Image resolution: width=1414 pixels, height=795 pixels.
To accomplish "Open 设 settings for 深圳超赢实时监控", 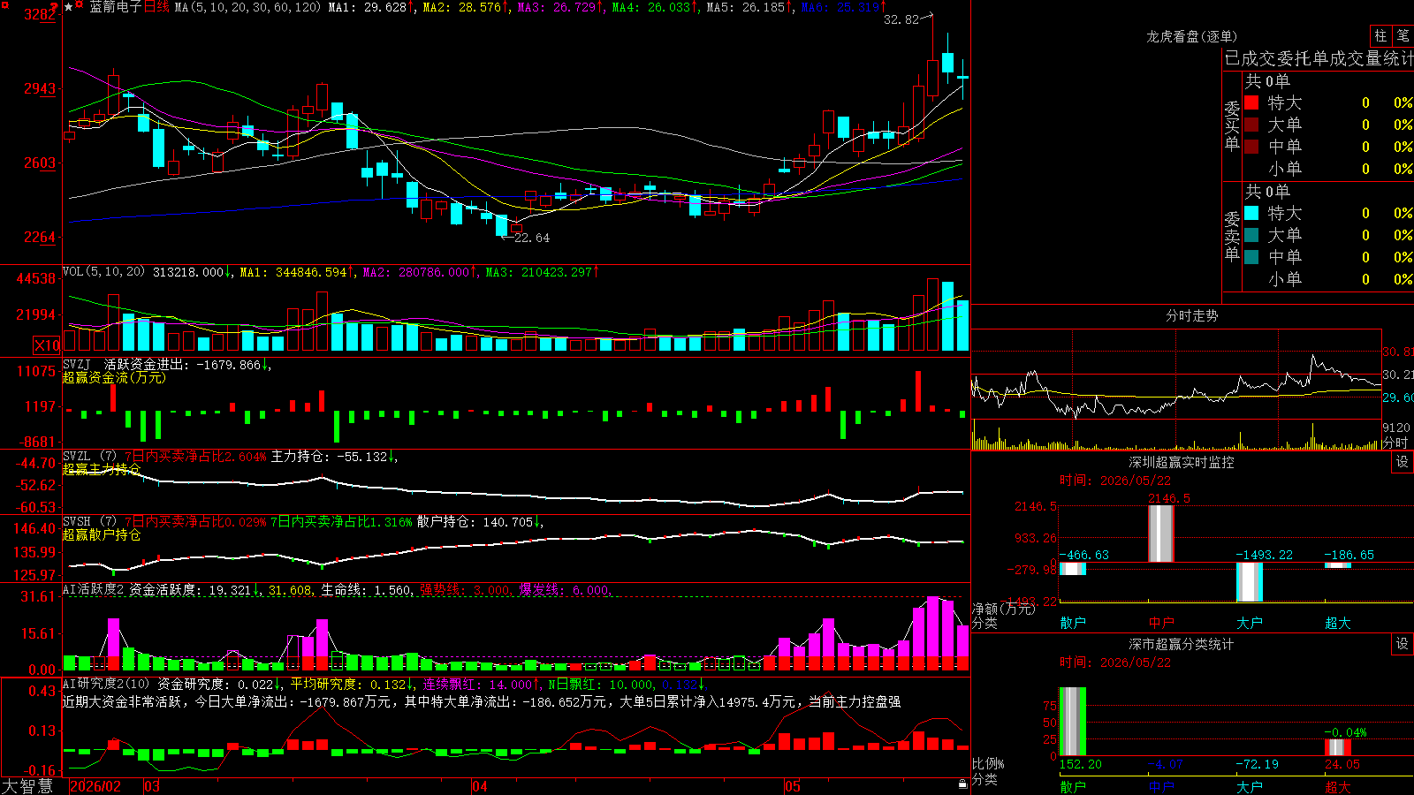I will 1403,462.
